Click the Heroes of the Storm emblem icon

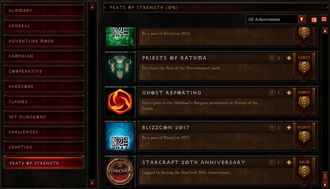tap(120, 102)
